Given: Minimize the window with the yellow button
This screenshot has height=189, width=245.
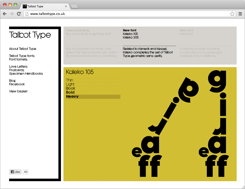Looking at the screenshot, I should (x=10, y=5).
